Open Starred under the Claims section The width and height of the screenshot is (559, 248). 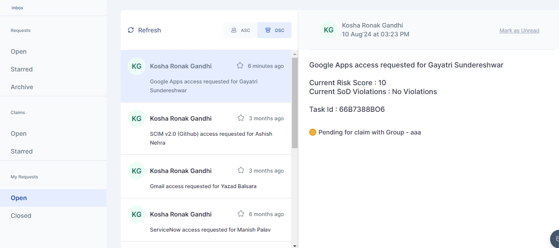(22, 151)
